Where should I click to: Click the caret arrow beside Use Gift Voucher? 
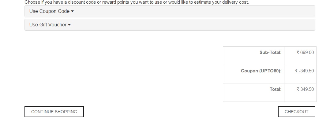coord(69,25)
